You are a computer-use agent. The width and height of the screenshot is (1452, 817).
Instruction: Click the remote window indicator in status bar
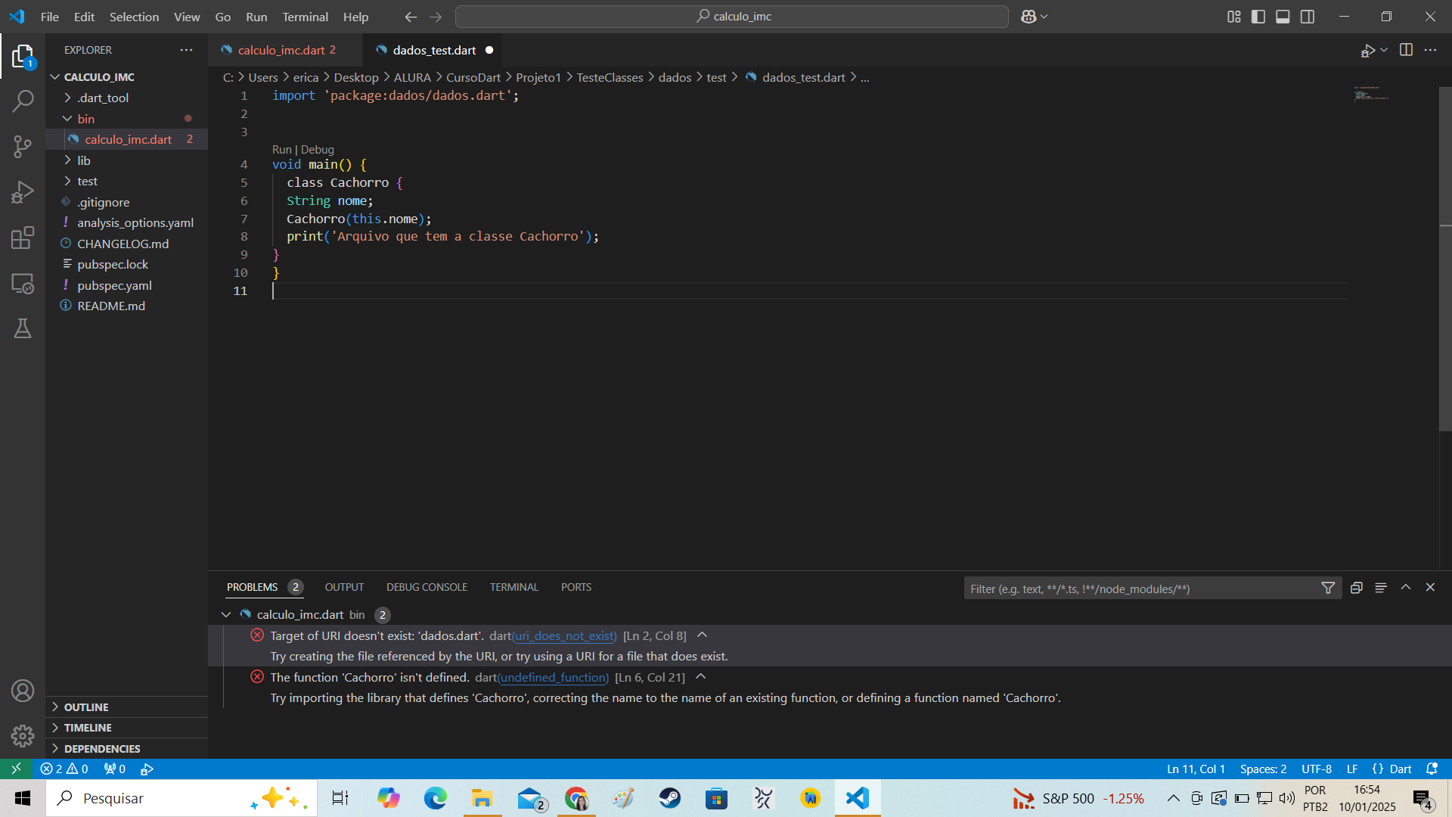click(x=16, y=769)
